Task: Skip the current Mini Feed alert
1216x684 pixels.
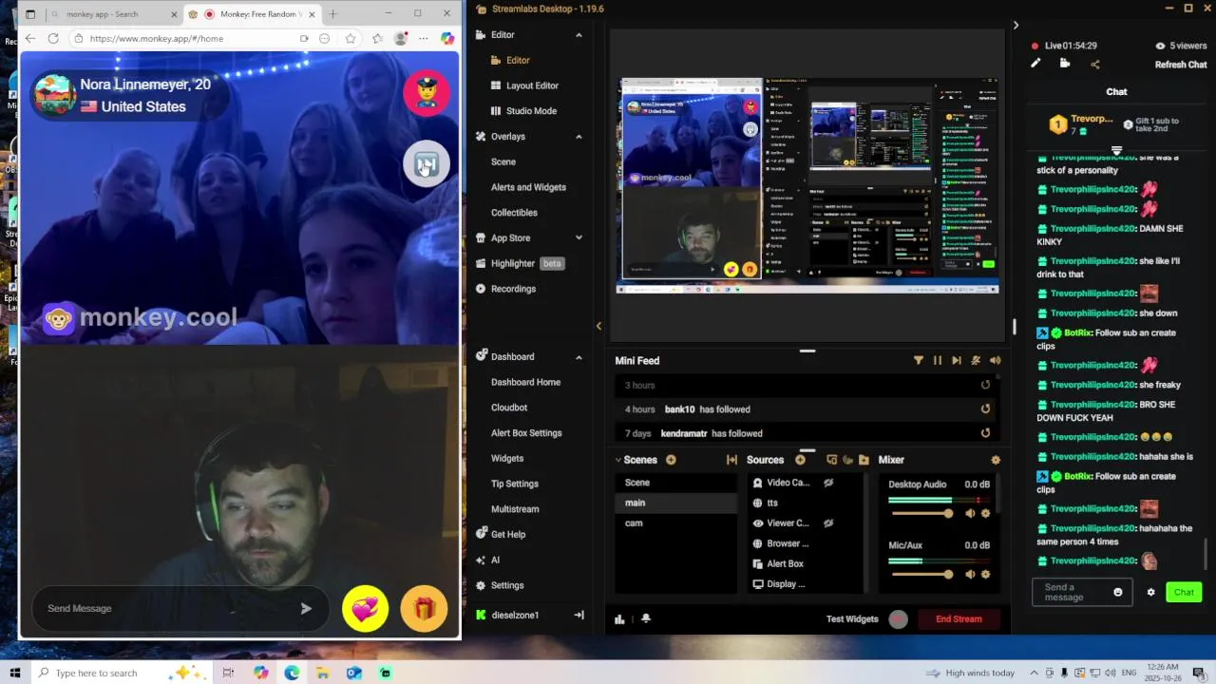Action: pos(957,361)
